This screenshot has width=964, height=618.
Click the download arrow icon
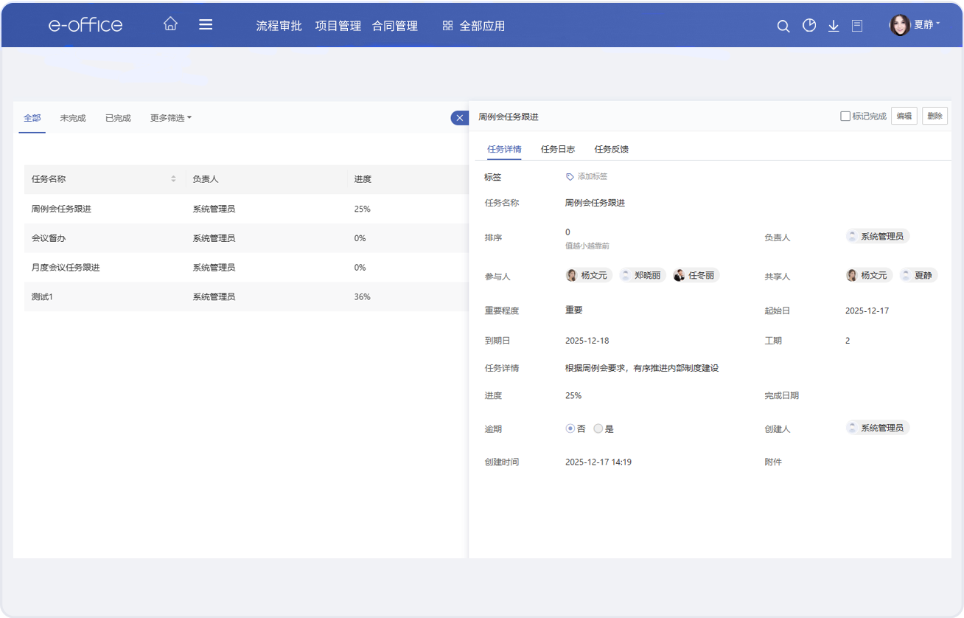pyautogui.click(x=834, y=26)
